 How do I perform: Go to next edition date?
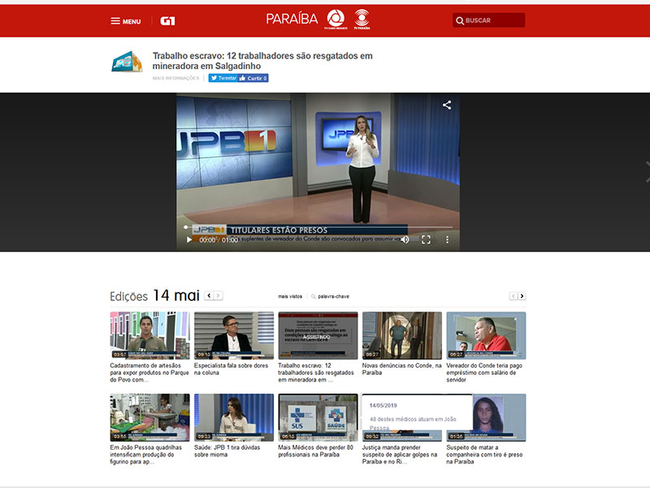coord(219,296)
